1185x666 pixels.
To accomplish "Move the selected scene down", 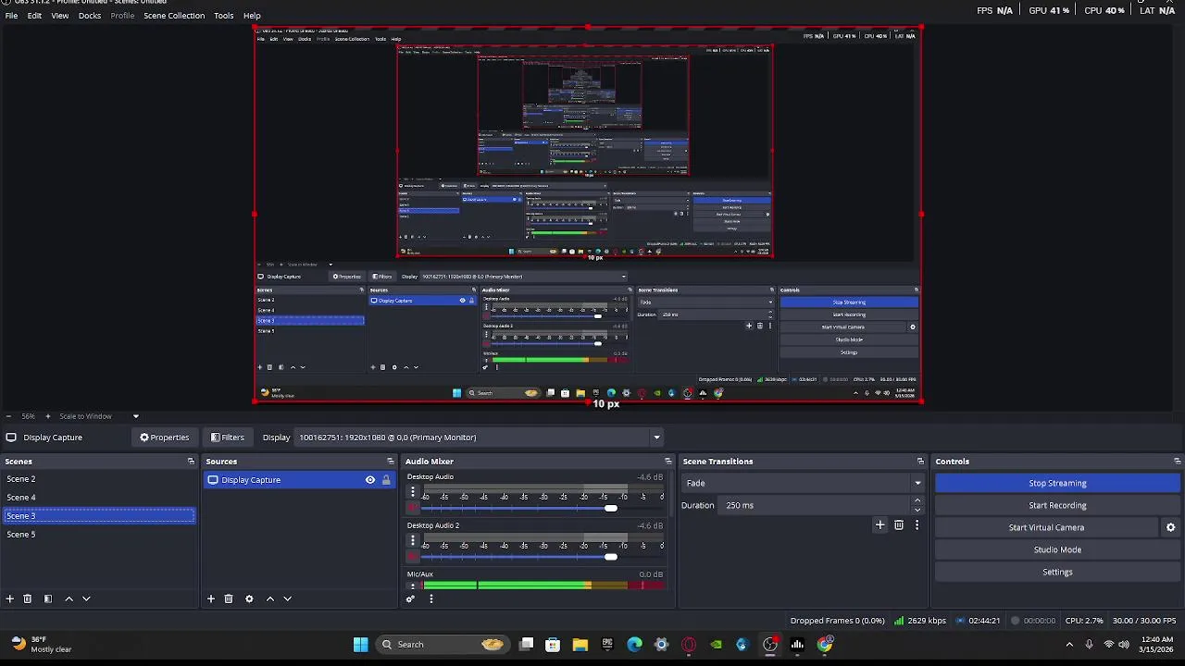I will click(x=86, y=598).
